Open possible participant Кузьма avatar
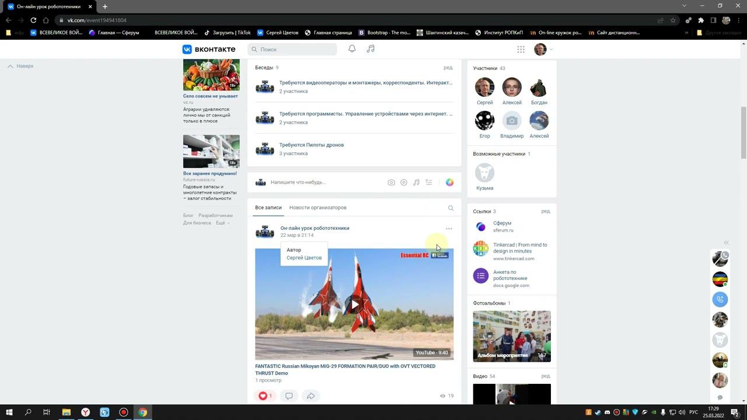The width and height of the screenshot is (747, 420). tap(484, 173)
